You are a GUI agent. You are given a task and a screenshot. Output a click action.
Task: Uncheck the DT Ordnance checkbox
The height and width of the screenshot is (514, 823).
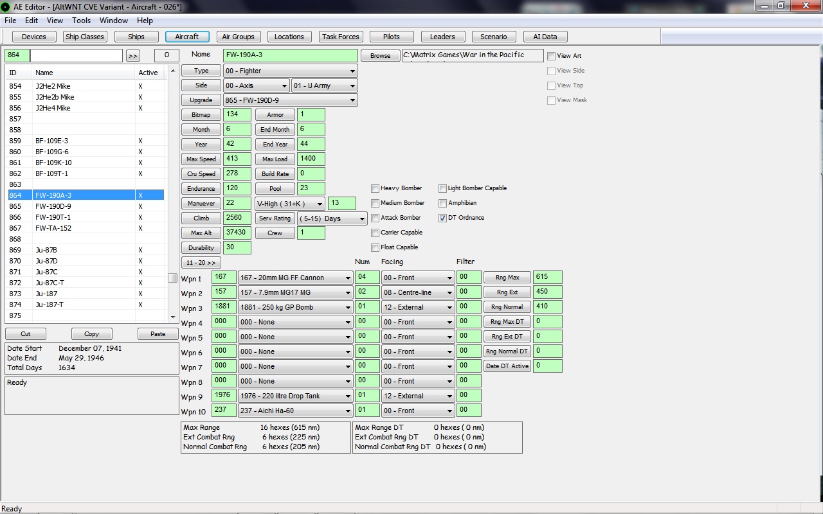click(x=442, y=218)
